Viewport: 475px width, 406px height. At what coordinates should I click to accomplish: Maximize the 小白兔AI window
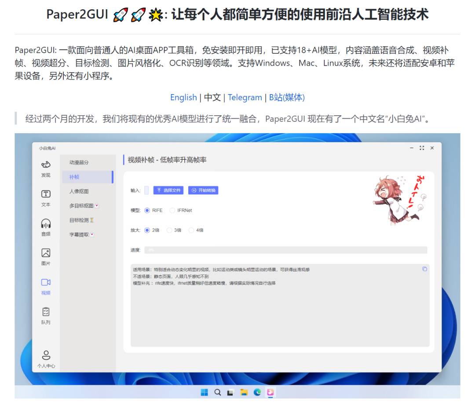(422, 148)
